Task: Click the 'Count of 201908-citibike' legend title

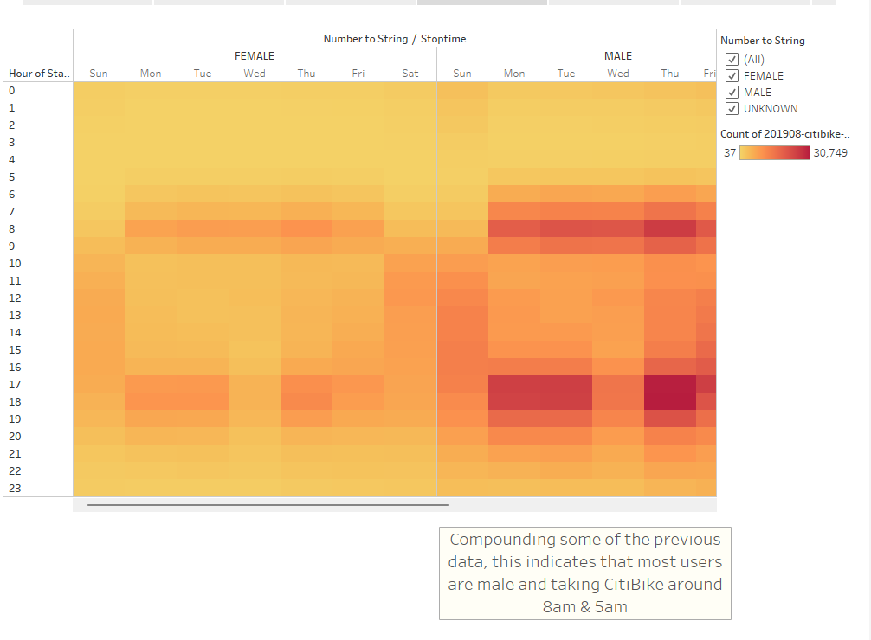Action: [x=784, y=133]
